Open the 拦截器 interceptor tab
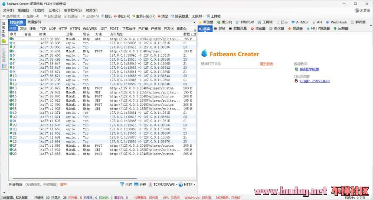Screen dimensions: 373x200 [258, 28]
